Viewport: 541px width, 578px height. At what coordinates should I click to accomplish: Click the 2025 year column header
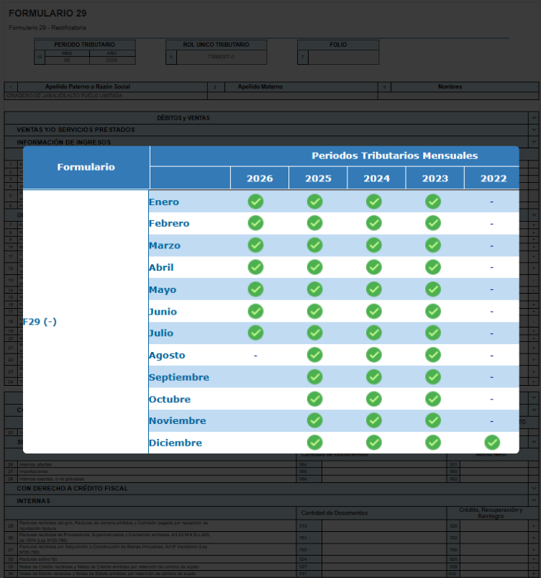pyautogui.click(x=318, y=179)
